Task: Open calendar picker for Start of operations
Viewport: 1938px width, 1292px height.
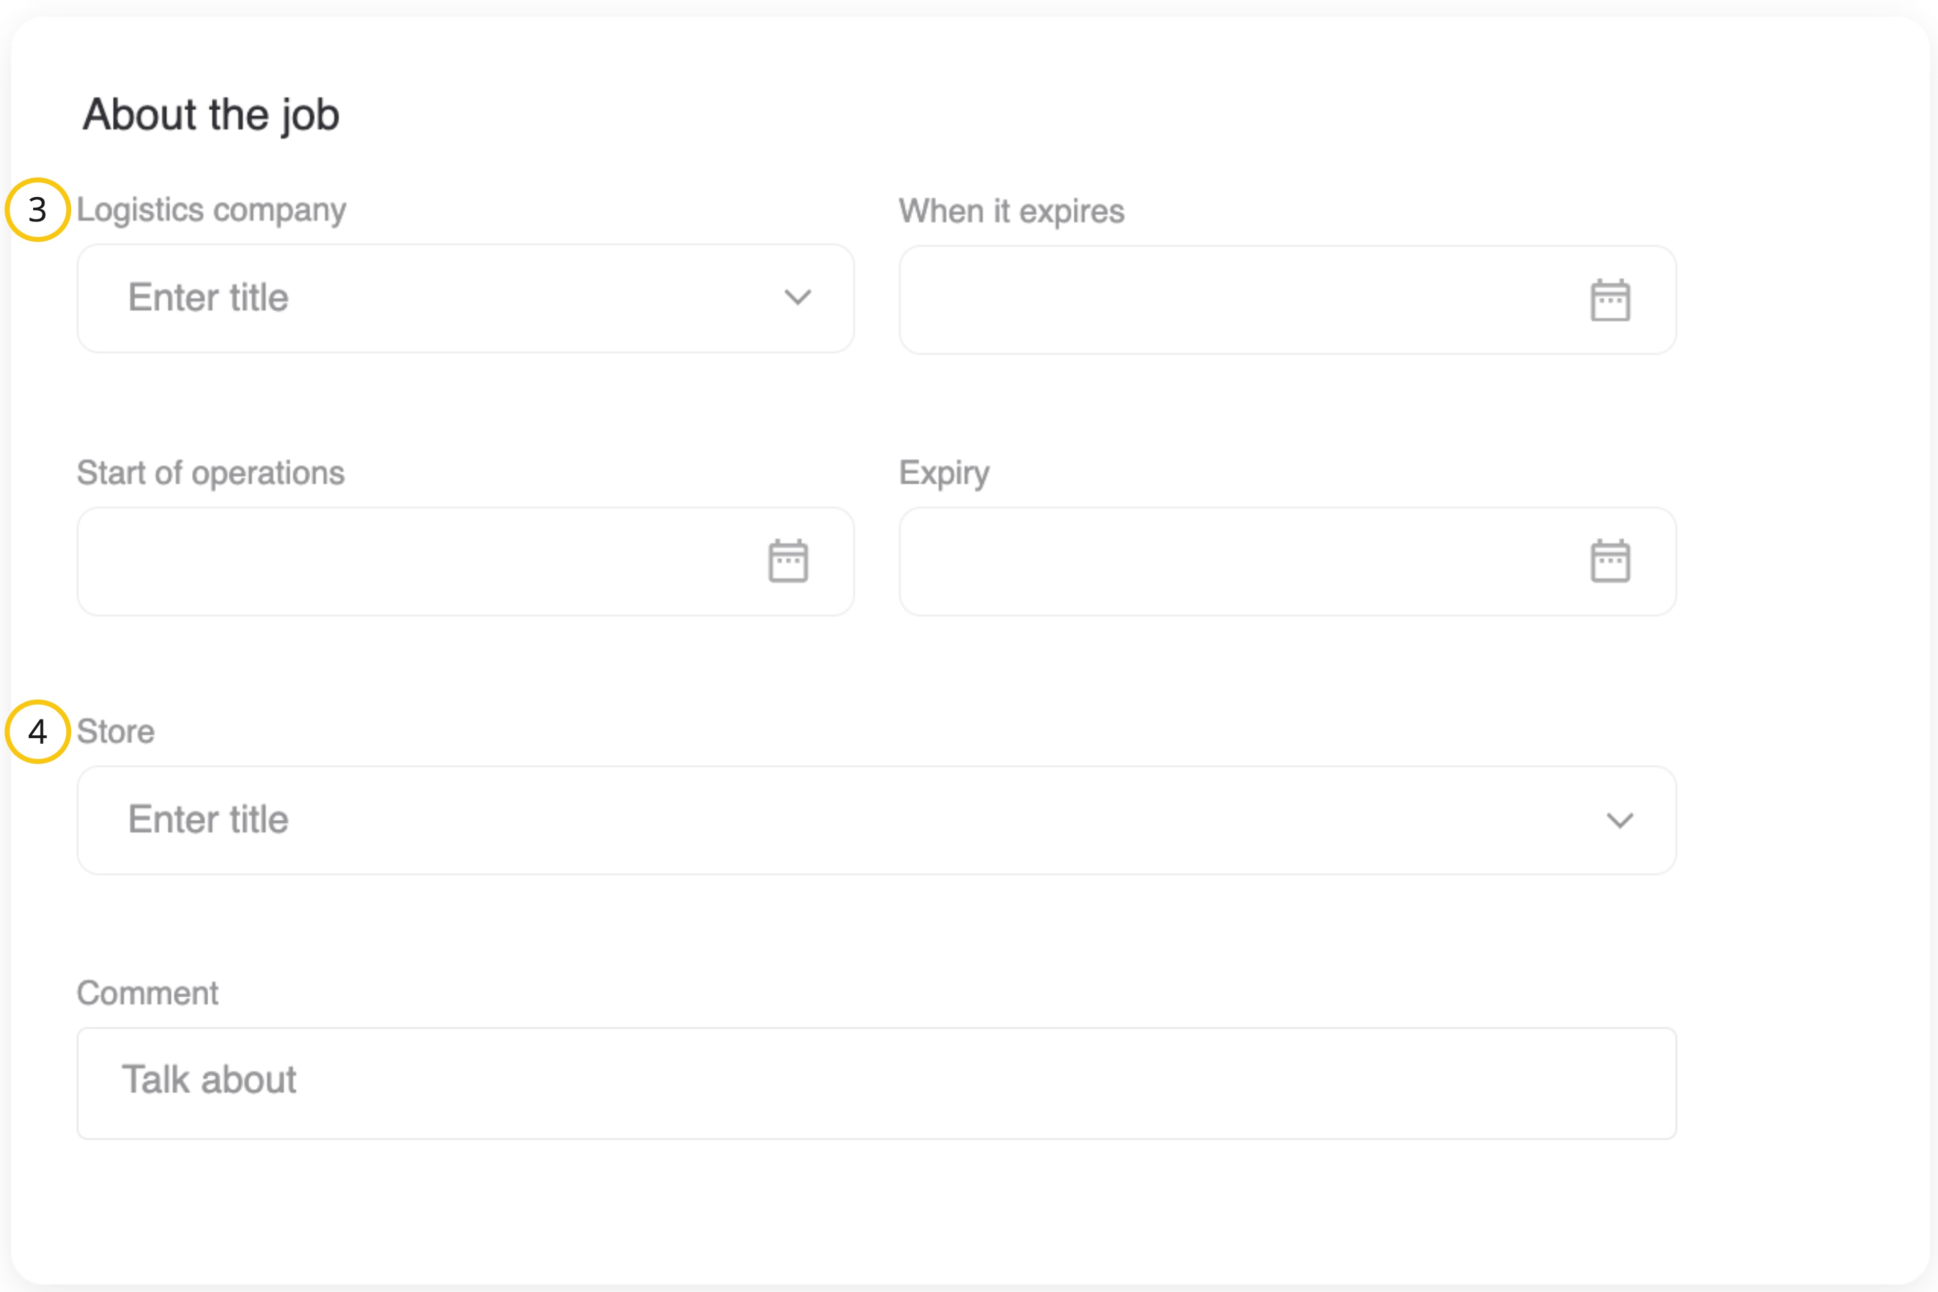Action: coord(787,561)
